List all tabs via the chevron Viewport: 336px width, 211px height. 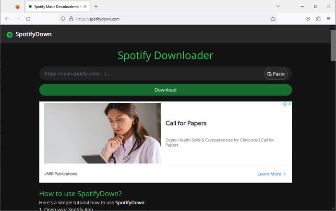point(278,6)
